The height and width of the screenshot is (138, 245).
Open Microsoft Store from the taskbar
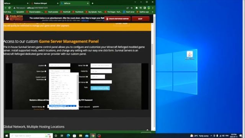[74, 136]
